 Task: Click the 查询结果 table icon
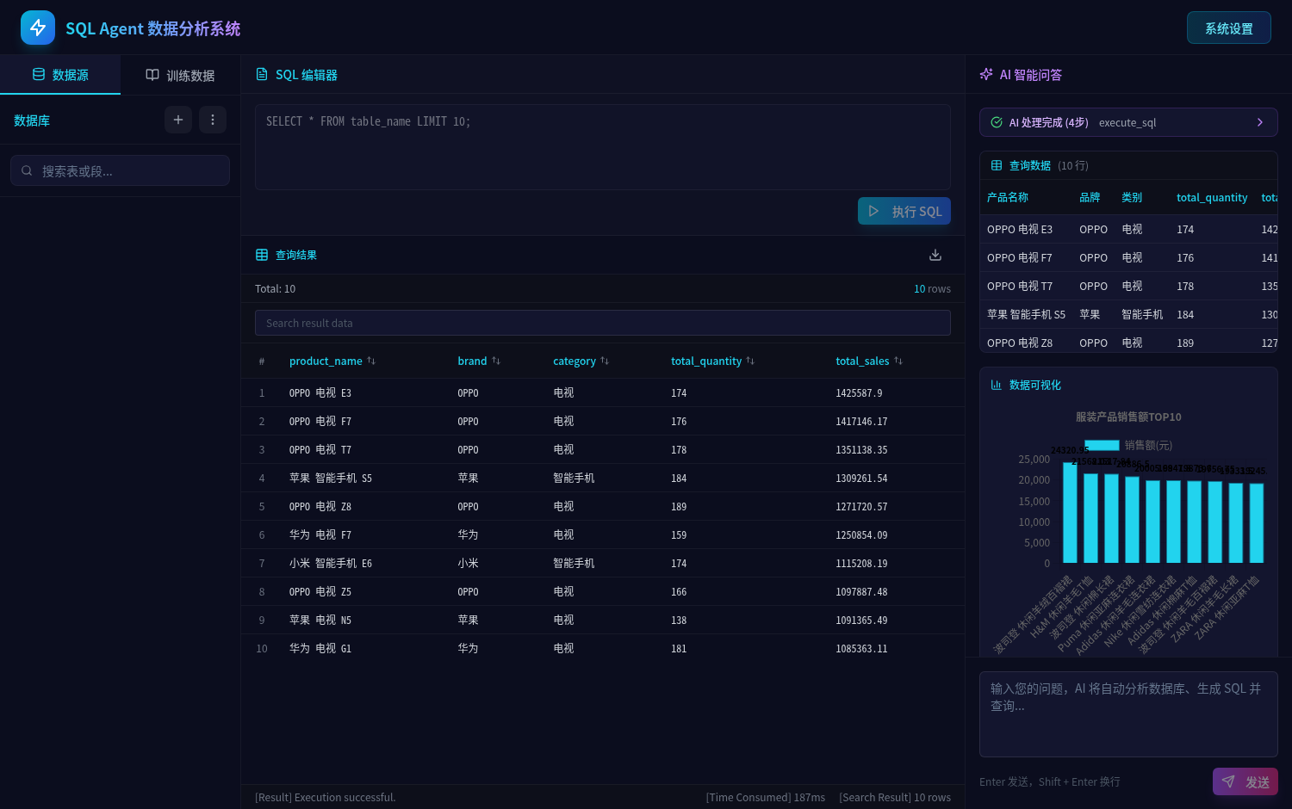[x=262, y=255]
